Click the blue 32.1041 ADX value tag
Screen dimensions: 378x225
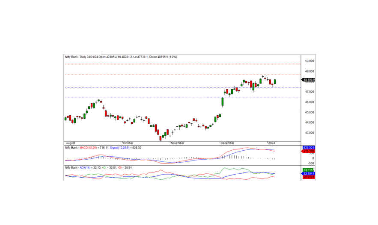point(309,174)
